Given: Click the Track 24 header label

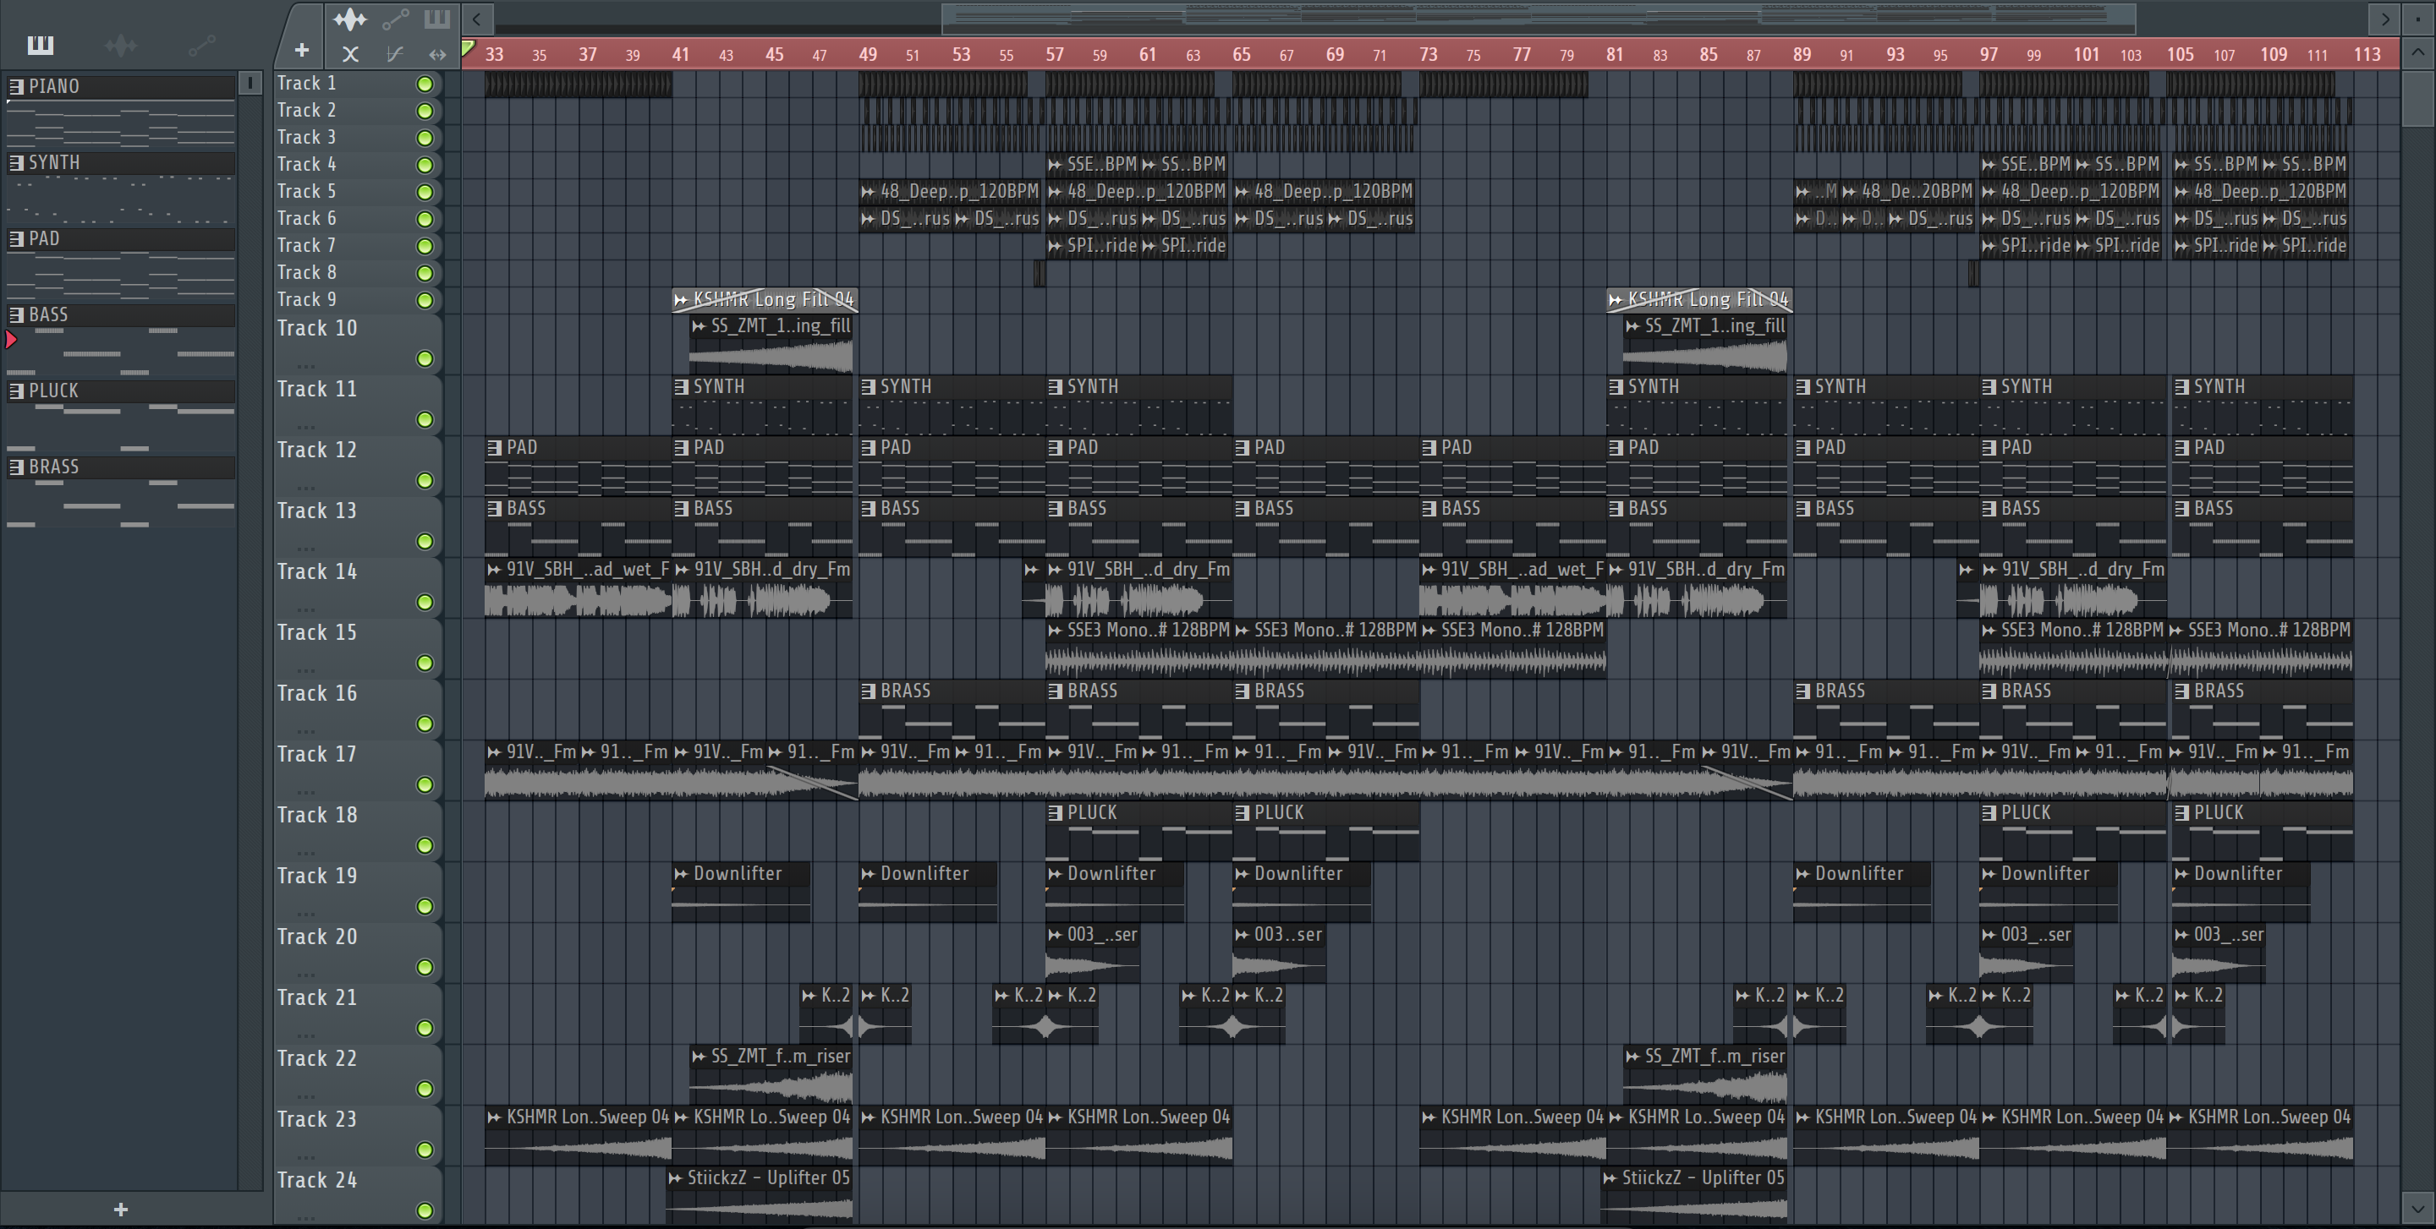Looking at the screenshot, I should tap(317, 1180).
